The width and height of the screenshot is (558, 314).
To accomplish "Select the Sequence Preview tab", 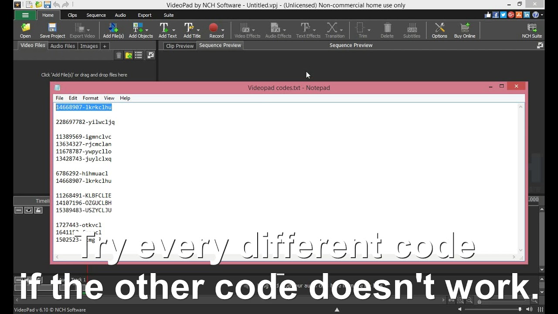I will pyautogui.click(x=220, y=45).
